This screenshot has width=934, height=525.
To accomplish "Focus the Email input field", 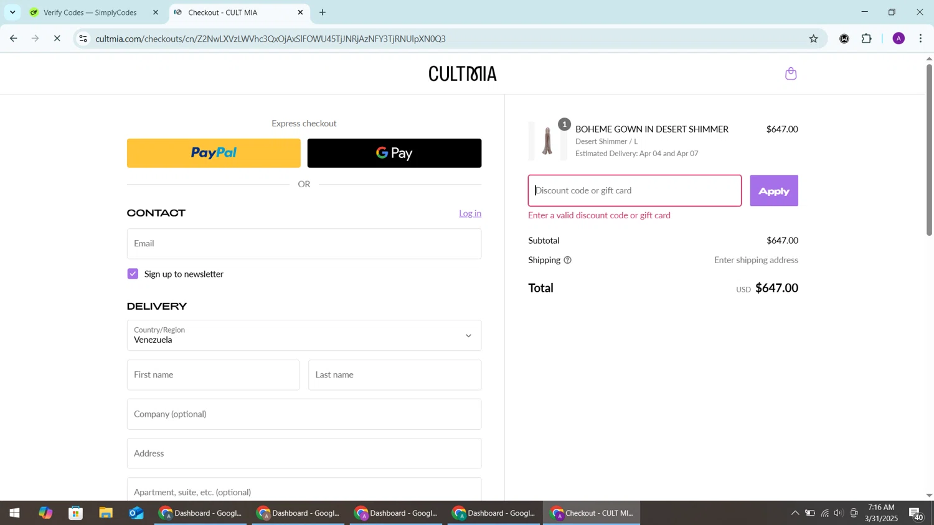I will 304,244.
